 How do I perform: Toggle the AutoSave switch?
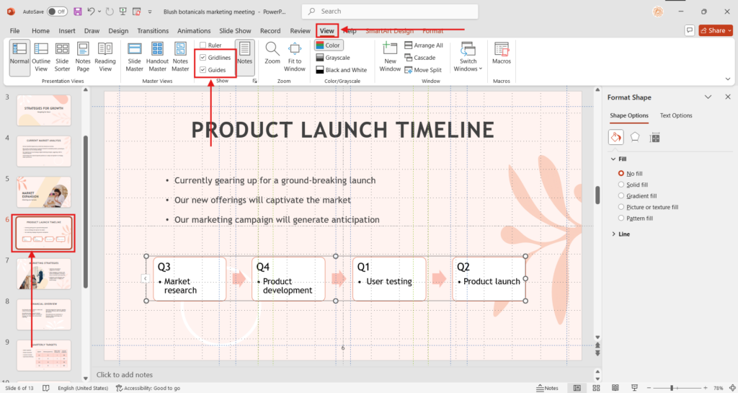click(x=57, y=12)
